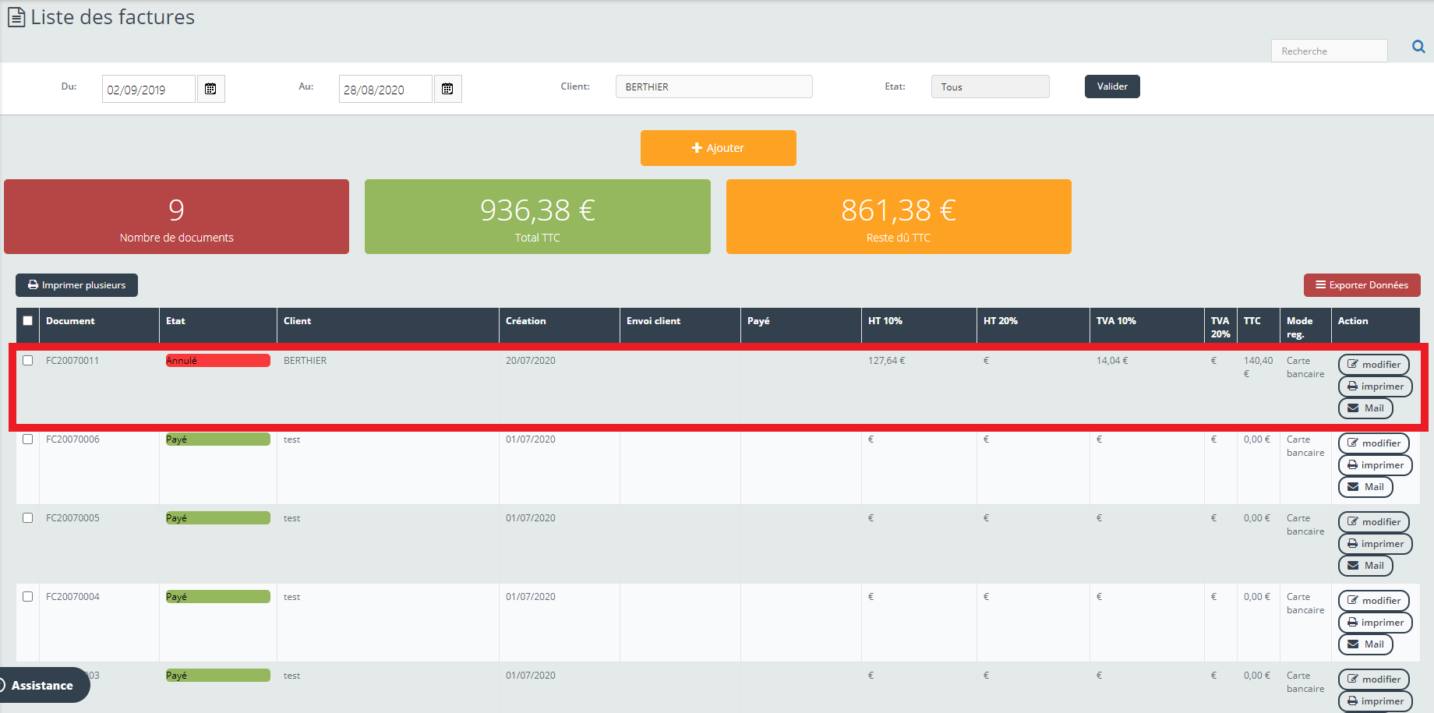Click imprimer for invoice FC20070004
Image resolution: width=1434 pixels, height=713 pixels.
click(1375, 623)
